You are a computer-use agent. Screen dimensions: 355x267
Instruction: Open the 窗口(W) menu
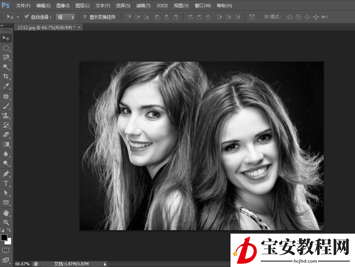pos(203,5)
